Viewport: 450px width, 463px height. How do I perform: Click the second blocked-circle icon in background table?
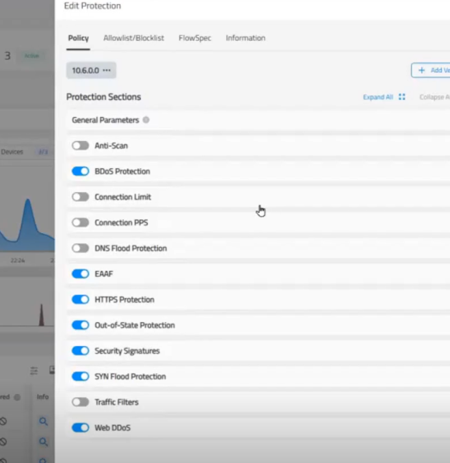point(3,442)
